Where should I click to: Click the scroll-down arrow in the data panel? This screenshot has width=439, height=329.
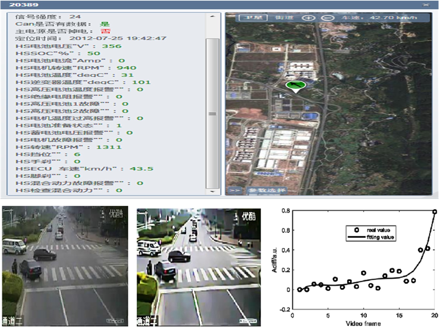click(212, 192)
